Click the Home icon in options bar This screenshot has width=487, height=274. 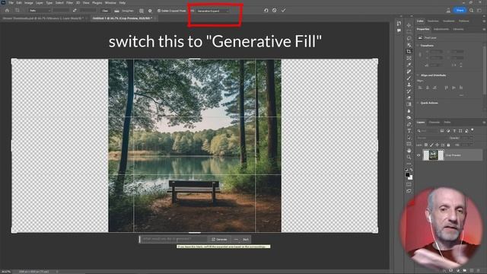pos(7,10)
